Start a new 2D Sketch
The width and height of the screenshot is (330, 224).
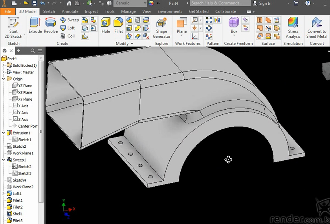pos(13,28)
